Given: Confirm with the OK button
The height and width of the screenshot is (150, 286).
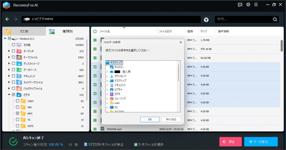Looking at the screenshot, I should [150, 119].
